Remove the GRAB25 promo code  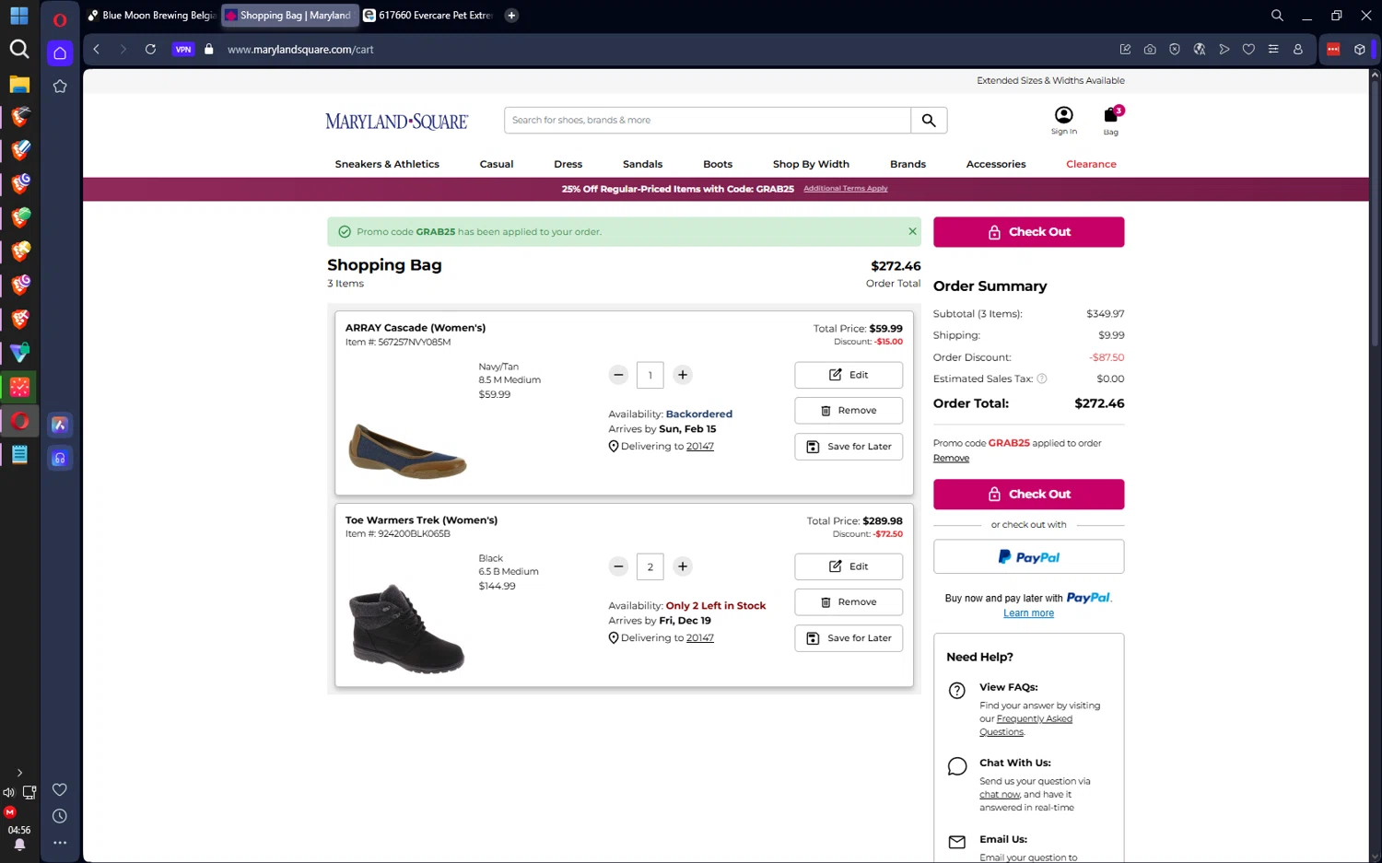click(951, 459)
